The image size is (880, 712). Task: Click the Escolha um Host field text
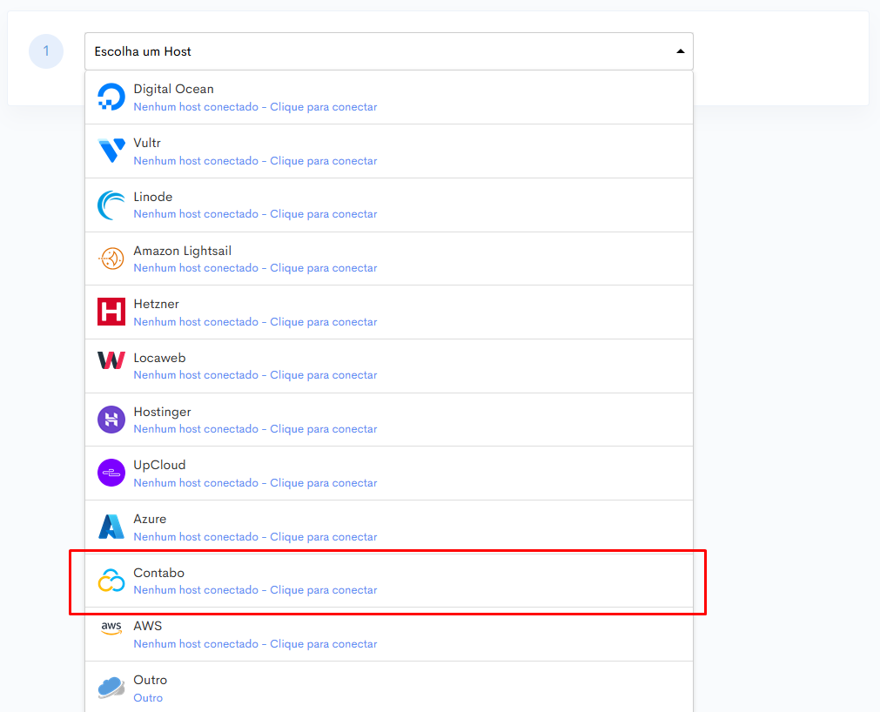(x=143, y=51)
